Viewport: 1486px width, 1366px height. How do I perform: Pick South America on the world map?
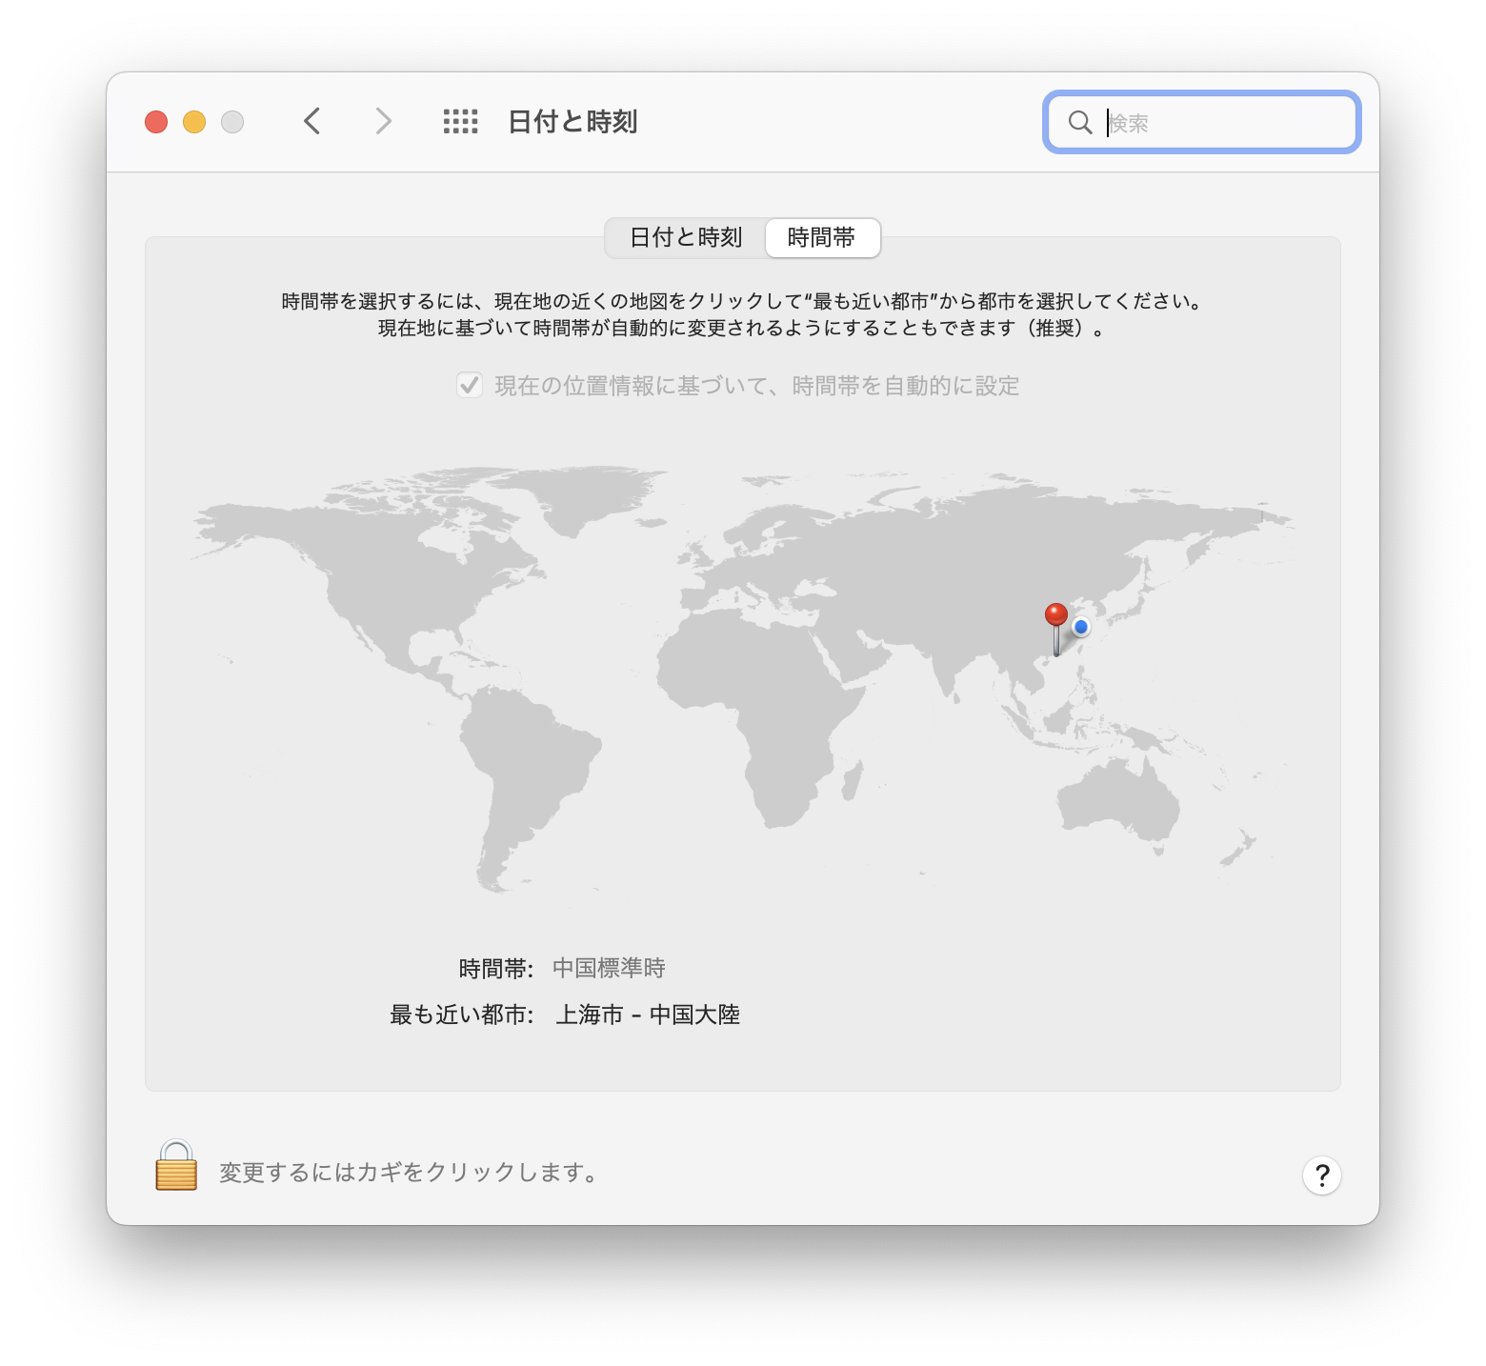tap(524, 762)
